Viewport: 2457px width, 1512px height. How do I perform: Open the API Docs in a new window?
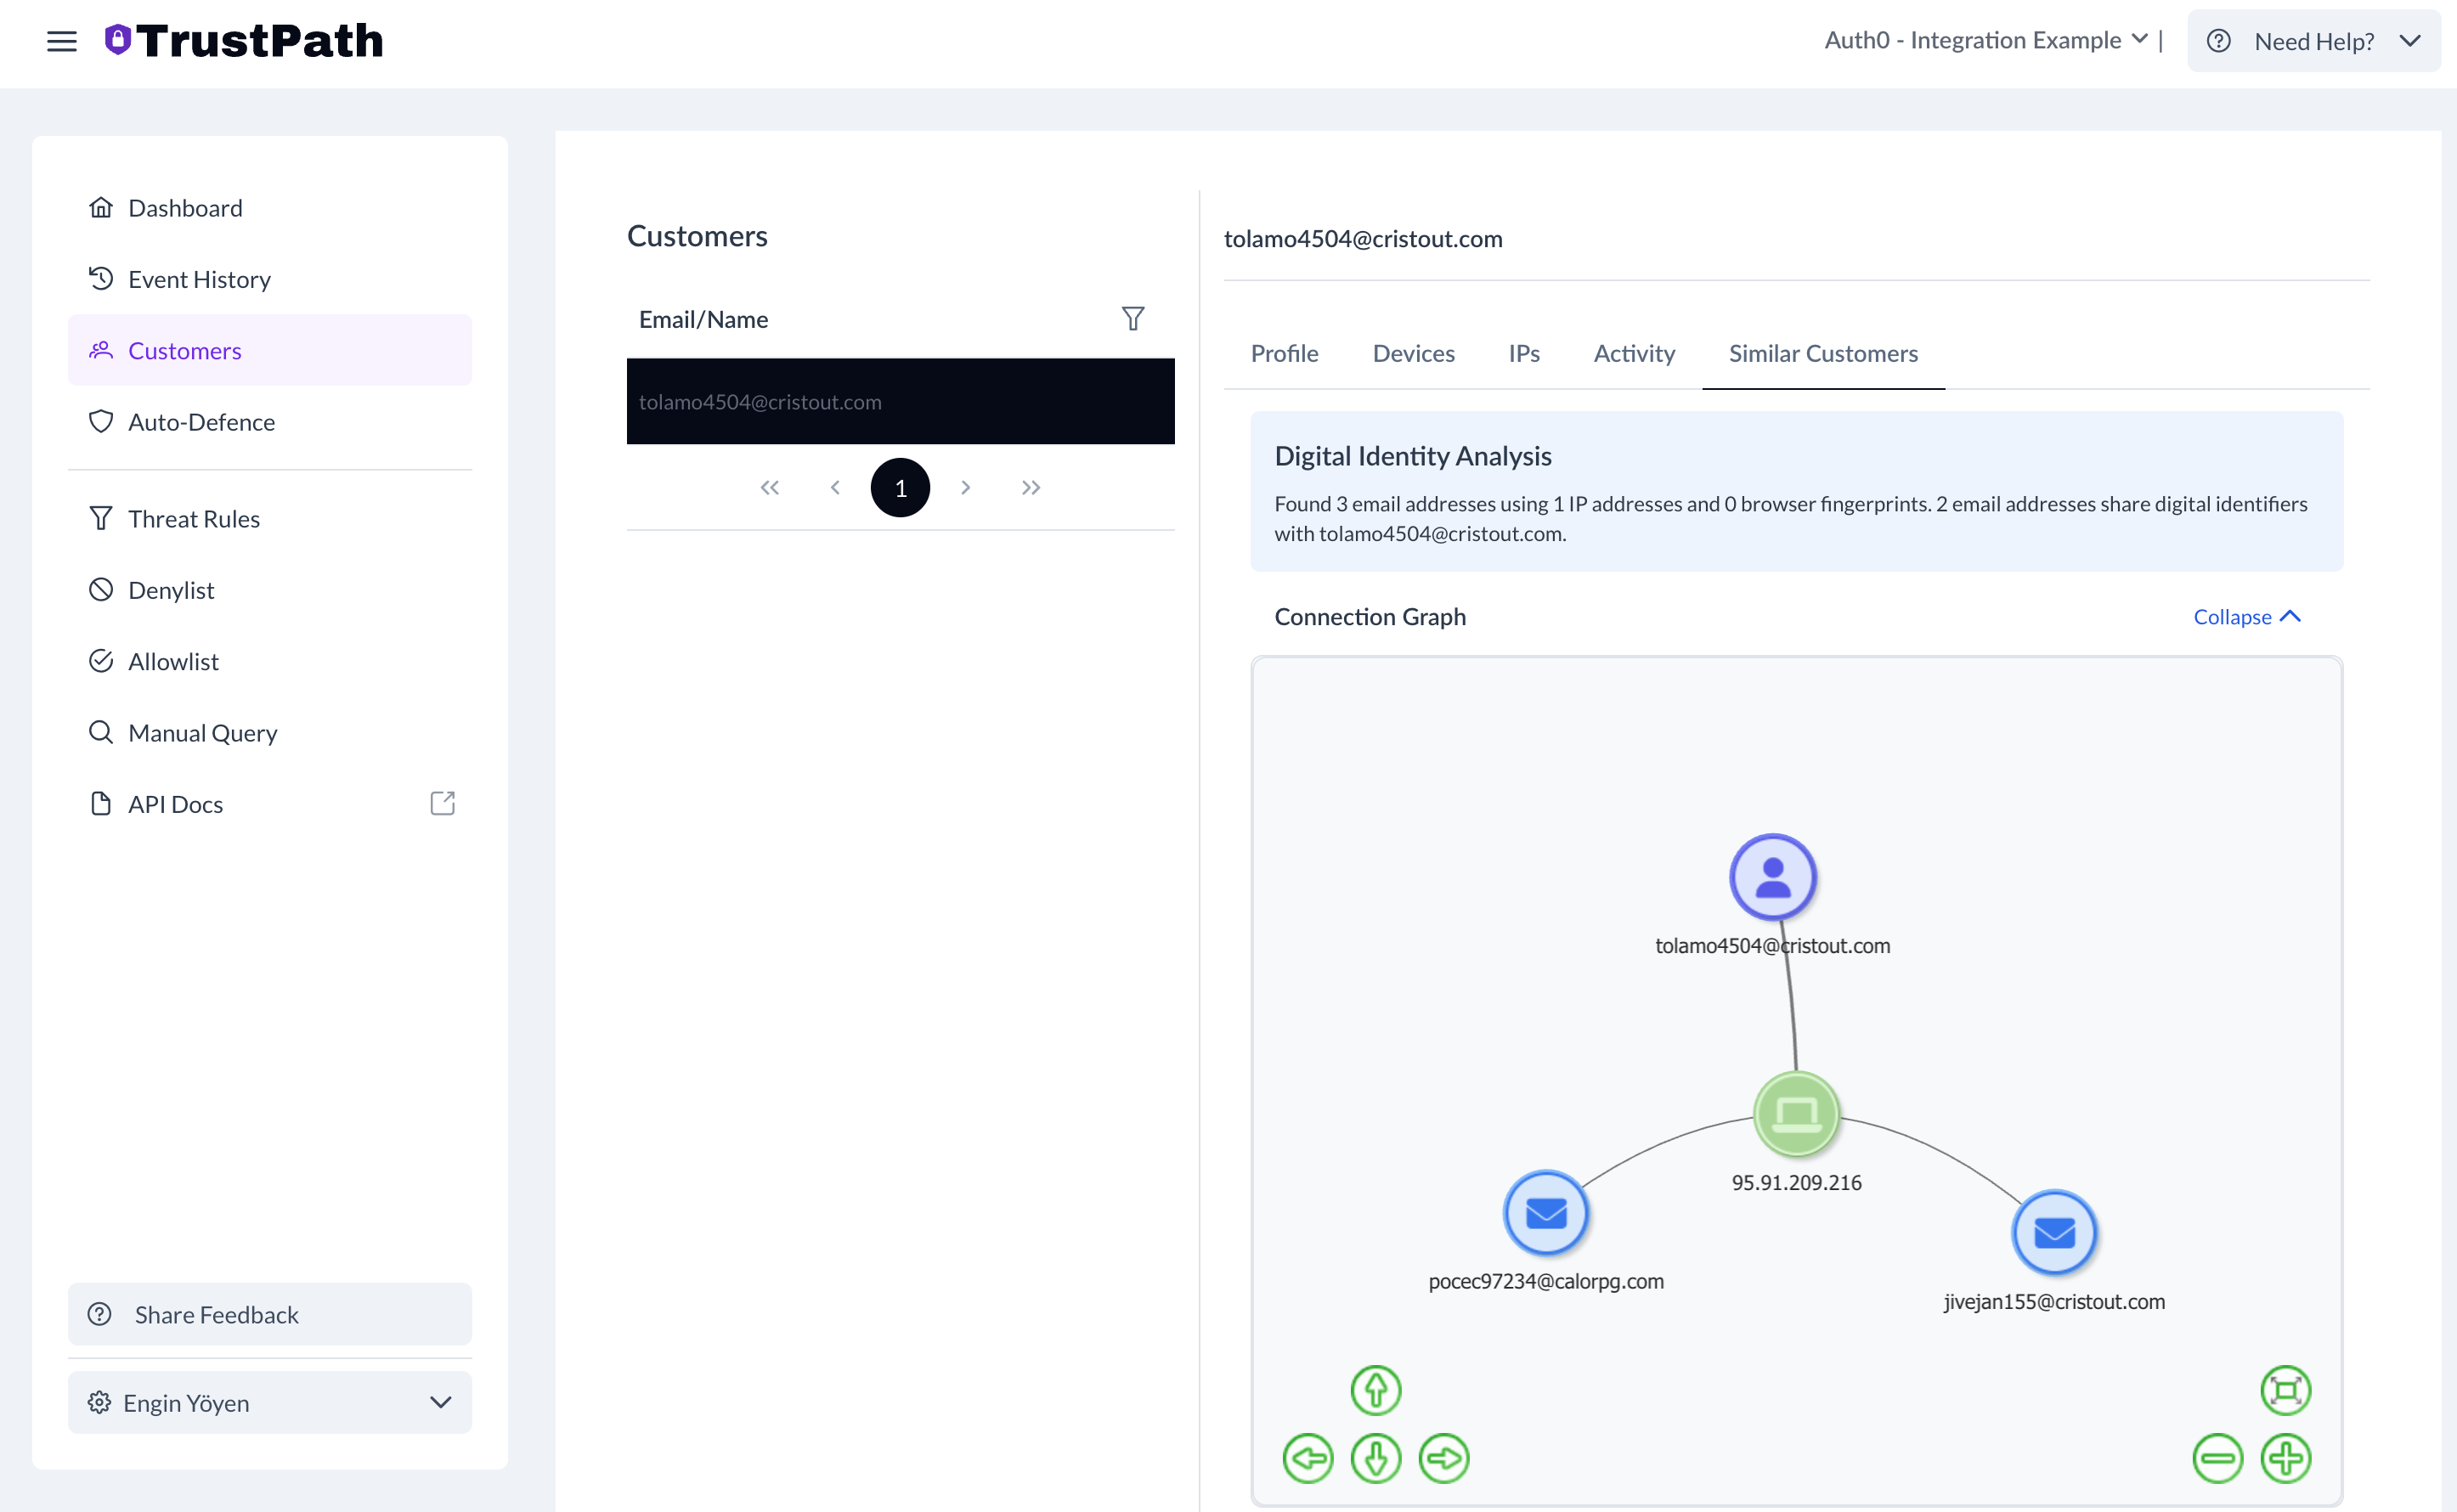coord(442,802)
